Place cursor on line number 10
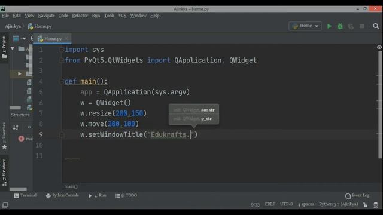Viewport: 383px width, 215px height. pyautogui.click(x=39, y=145)
